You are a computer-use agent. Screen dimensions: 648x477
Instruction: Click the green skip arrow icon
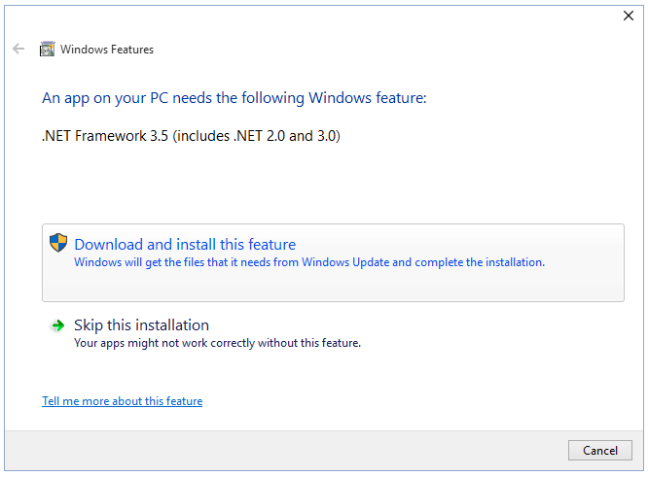point(57,325)
